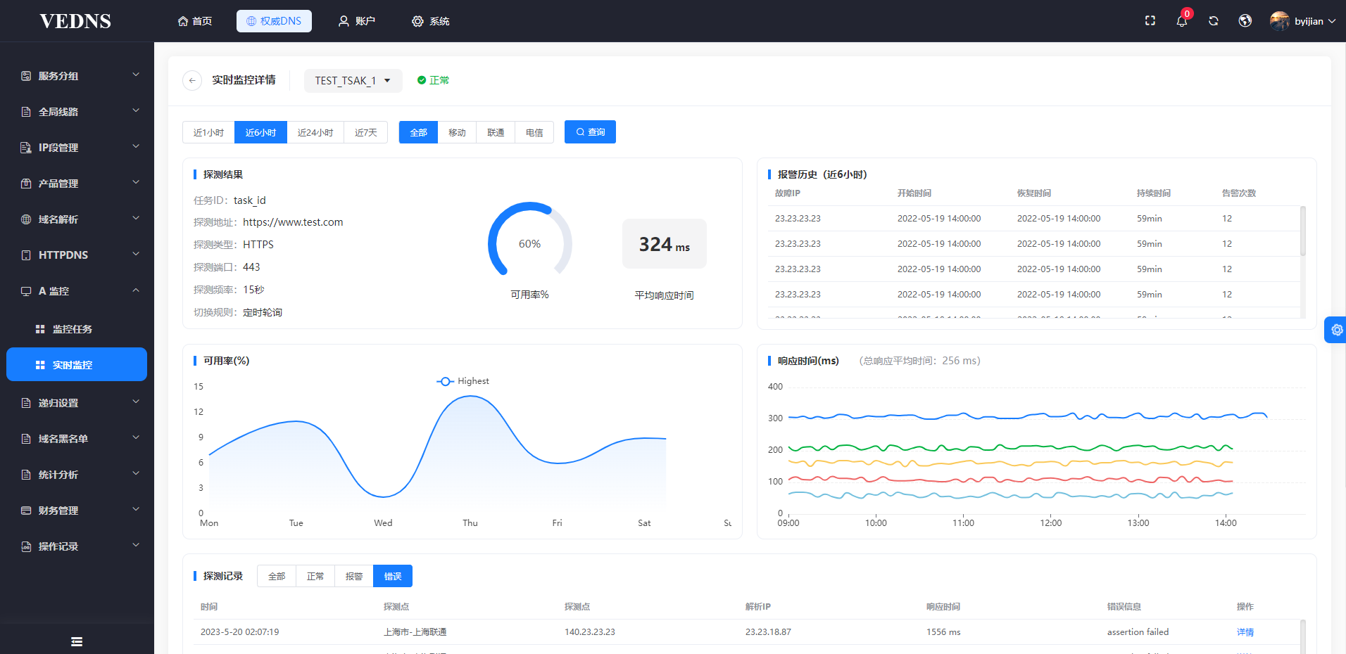Viewport: 1346px width, 654px height.
Task: Expand 全局线路 chevron
Action: click(x=136, y=110)
